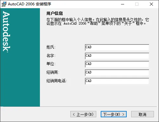
Task: Minimize the AutoCAD 2006 setup window
Action: [x=123, y=4]
